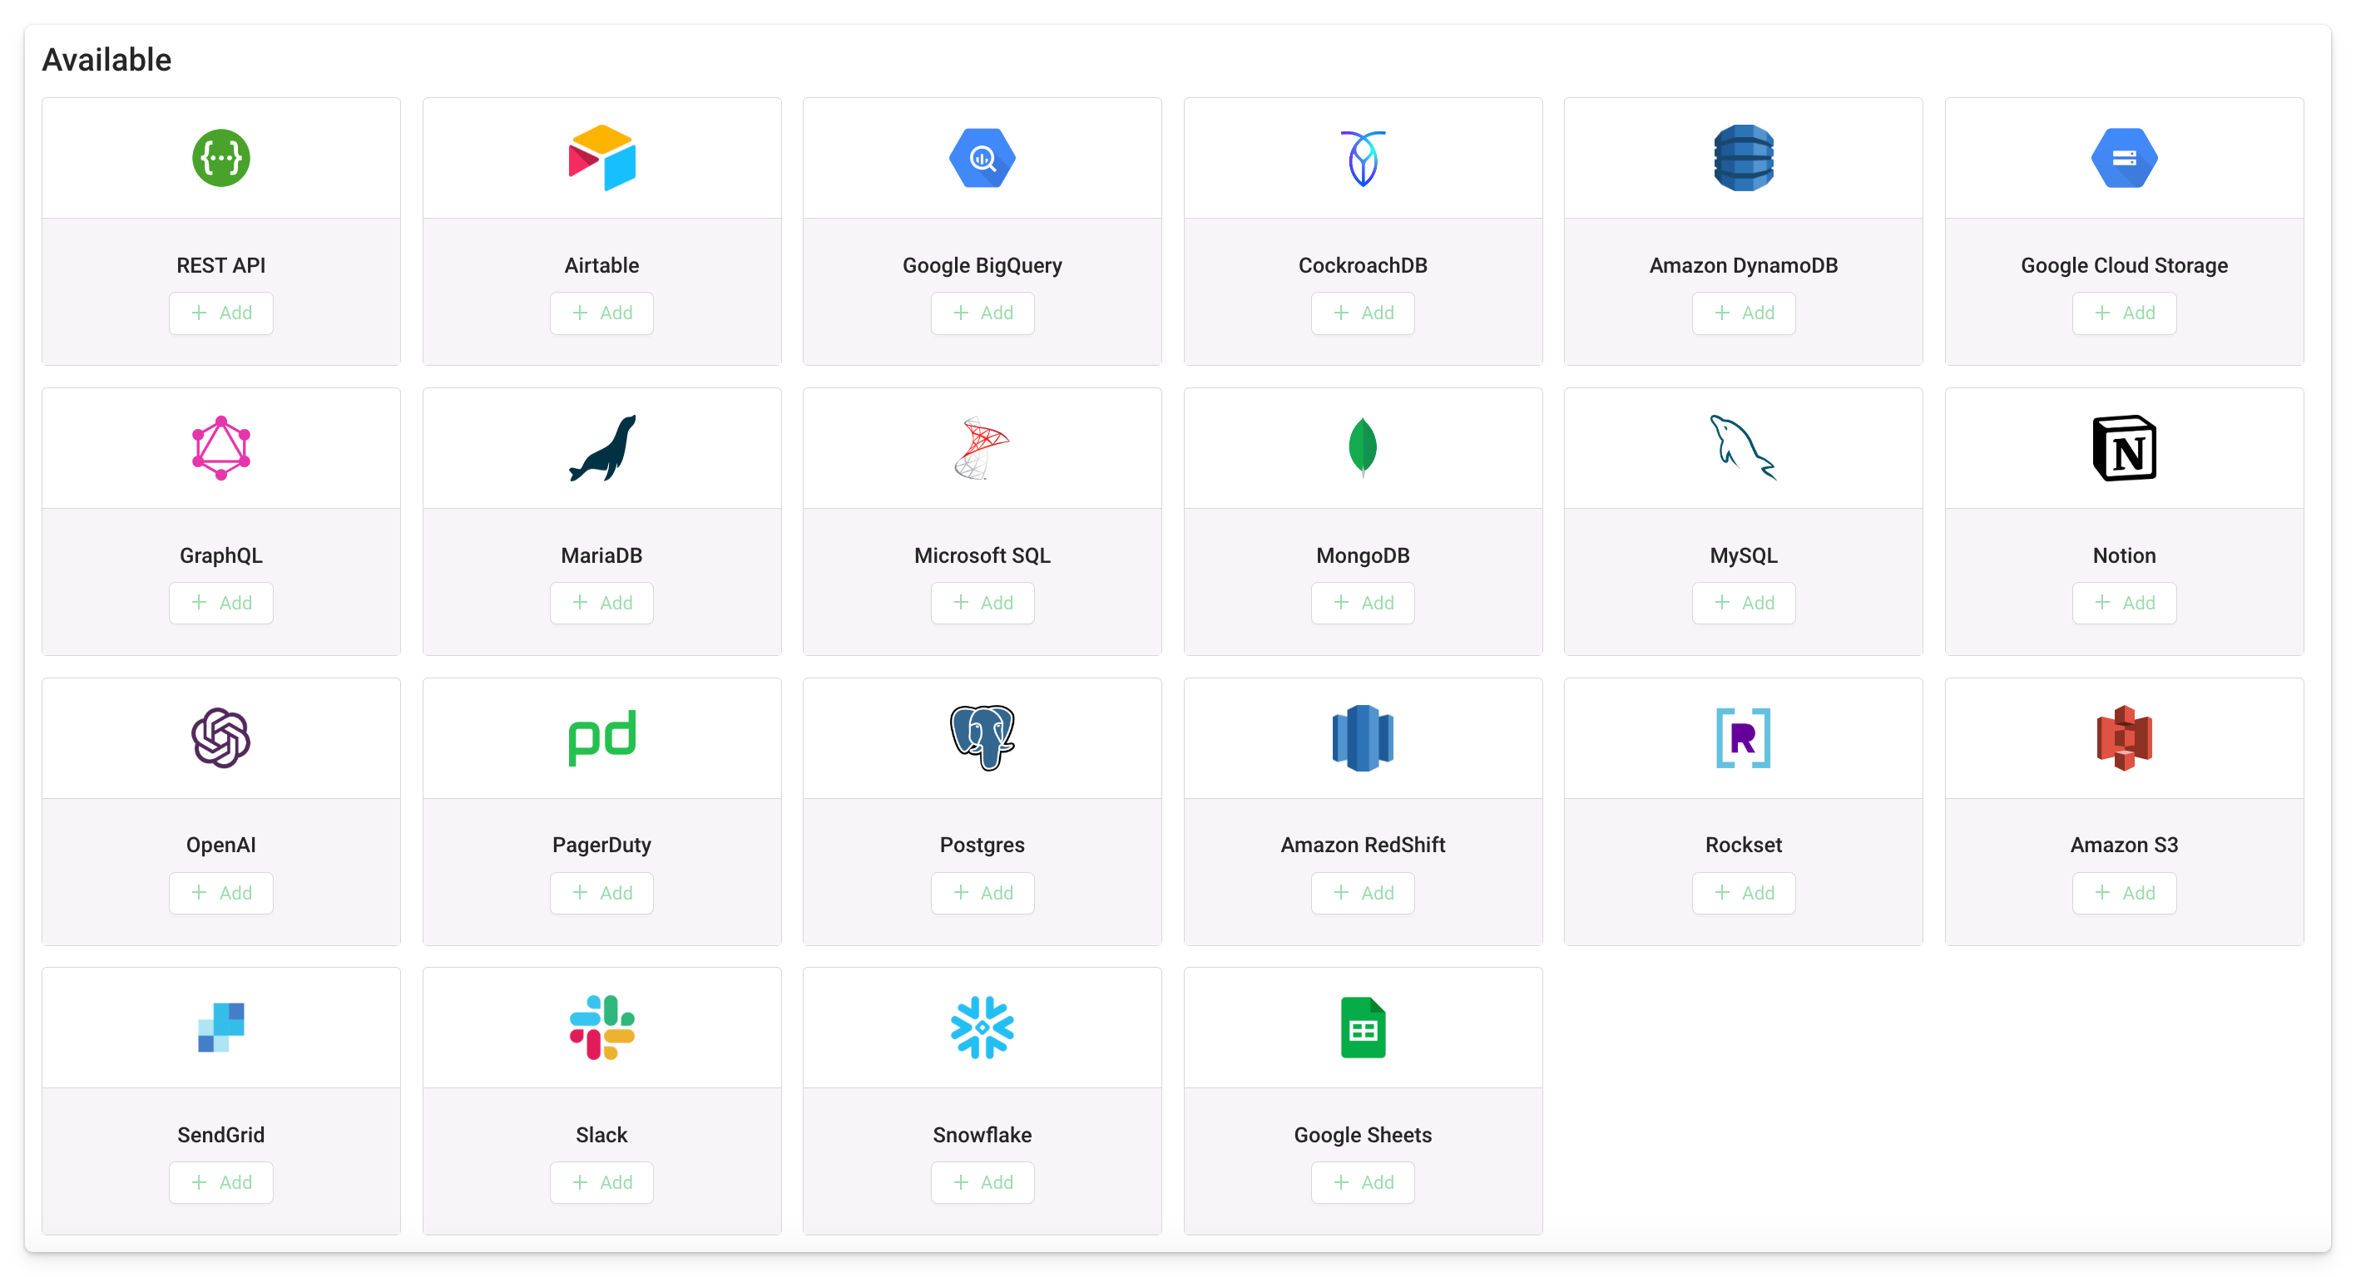Add the Amazon S3 integration
2356x1277 pixels.
[2123, 893]
